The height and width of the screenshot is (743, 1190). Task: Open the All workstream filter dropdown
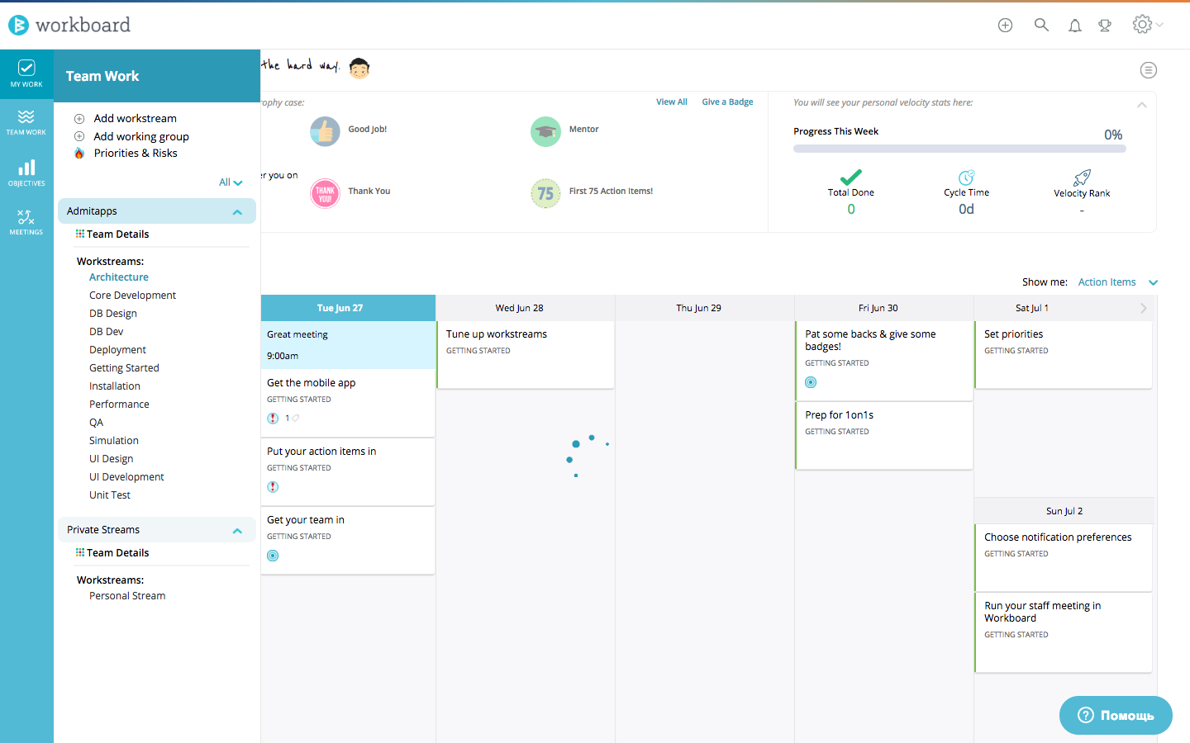(x=231, y=181)
